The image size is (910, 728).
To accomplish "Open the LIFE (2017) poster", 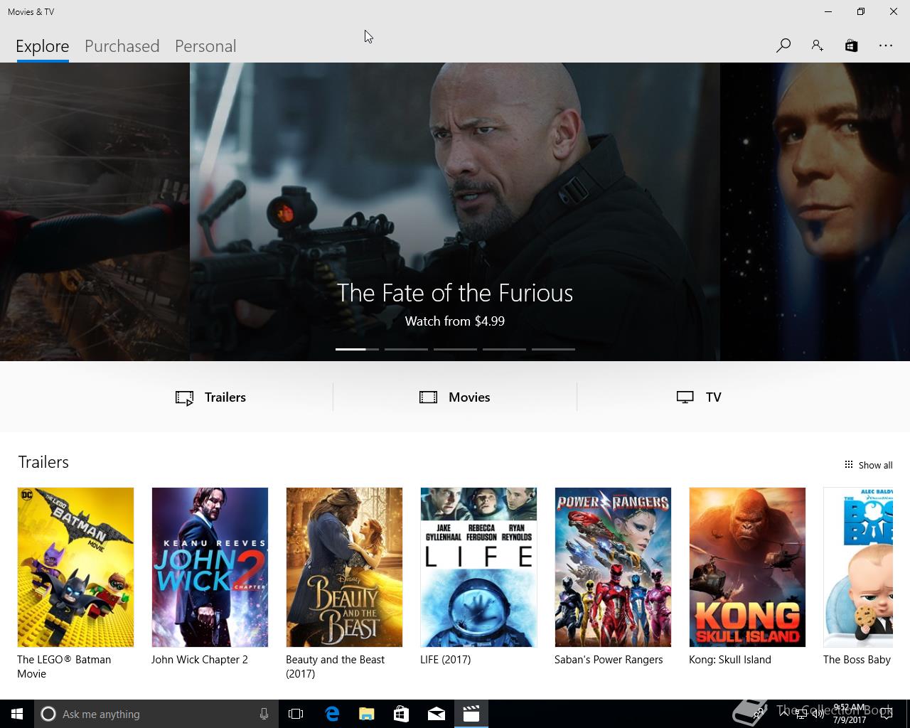I will coord(478,567).
